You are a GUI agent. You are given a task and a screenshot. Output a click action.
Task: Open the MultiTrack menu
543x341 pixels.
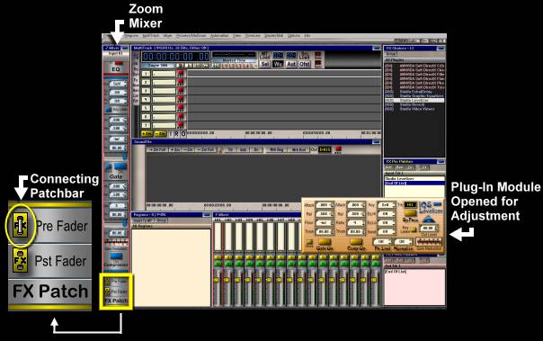click(151, 36)
